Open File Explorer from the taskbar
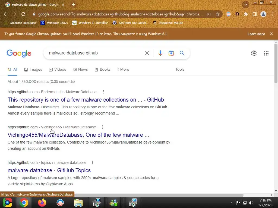278x208 pixels. point(78,203)
